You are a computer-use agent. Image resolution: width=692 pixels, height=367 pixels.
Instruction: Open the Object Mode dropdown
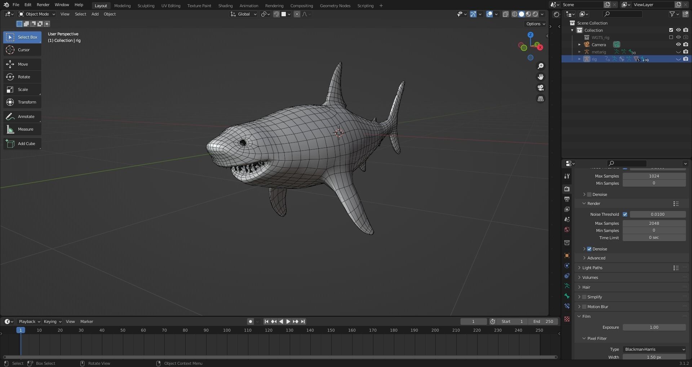point(37,14)
